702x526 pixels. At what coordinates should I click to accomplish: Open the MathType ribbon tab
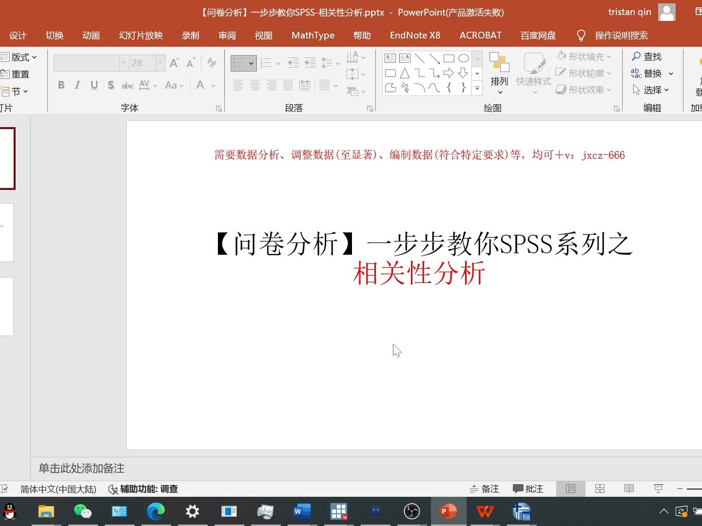[x=312, y=35]
